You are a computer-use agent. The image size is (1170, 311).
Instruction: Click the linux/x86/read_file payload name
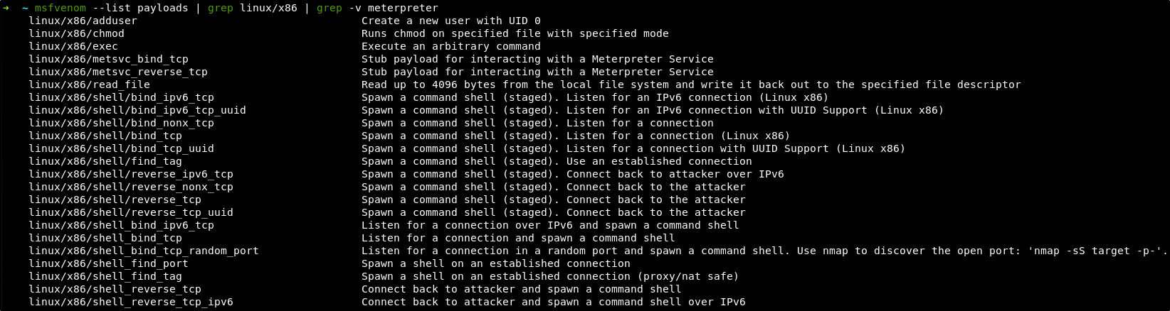(x=89, y=84)
